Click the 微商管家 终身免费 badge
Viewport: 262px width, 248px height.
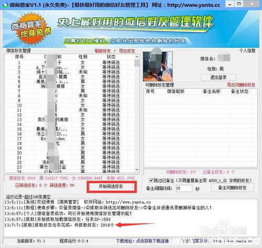31,28
